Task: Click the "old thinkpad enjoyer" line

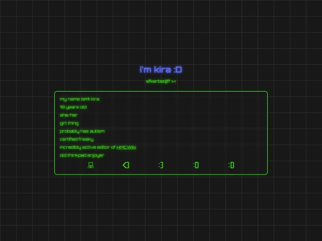Action: click(82, 155)
